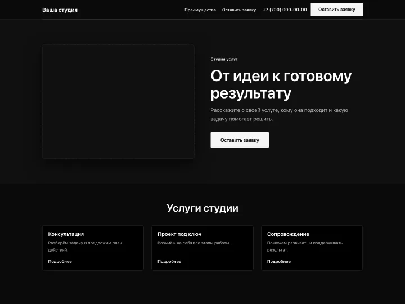This screenshot has height=304, width=405.
Task: Click the paragraph starting with Расскажите о своей услуге
Action: point(279,114)
